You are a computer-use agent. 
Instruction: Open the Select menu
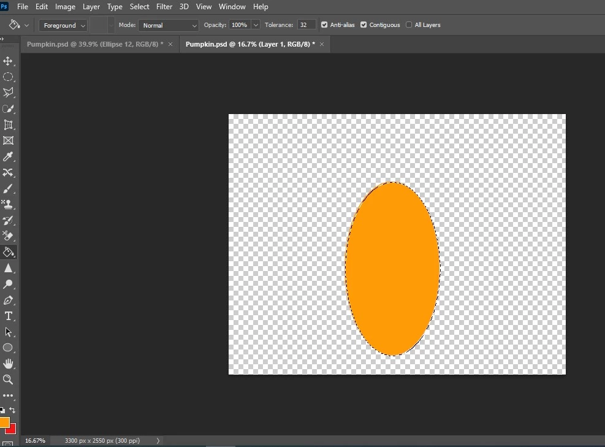point(139,7)
